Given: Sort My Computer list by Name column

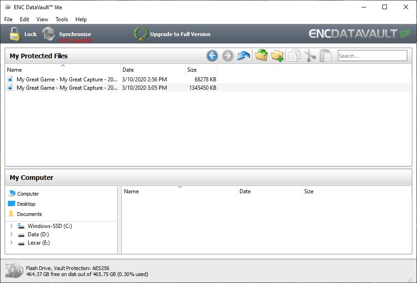Looking at the screenshot, I should click(179, 191).
